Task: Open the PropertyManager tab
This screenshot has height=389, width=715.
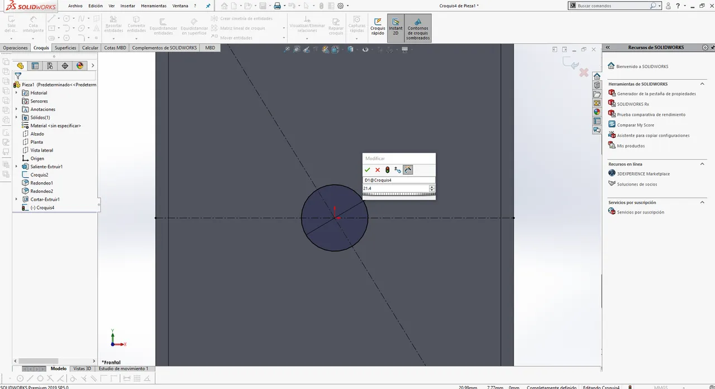Action: click(x=35, y=66)
